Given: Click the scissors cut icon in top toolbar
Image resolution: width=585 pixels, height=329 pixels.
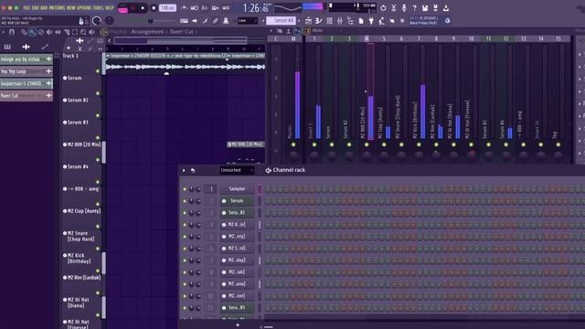Looking at the screenshot, I should [x=394, y=8].
